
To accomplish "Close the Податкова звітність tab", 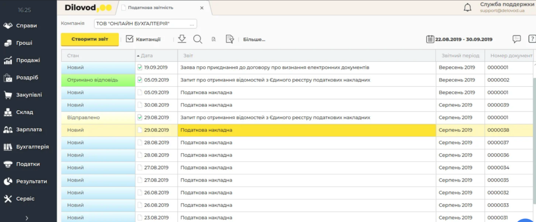I will (202, 8).
